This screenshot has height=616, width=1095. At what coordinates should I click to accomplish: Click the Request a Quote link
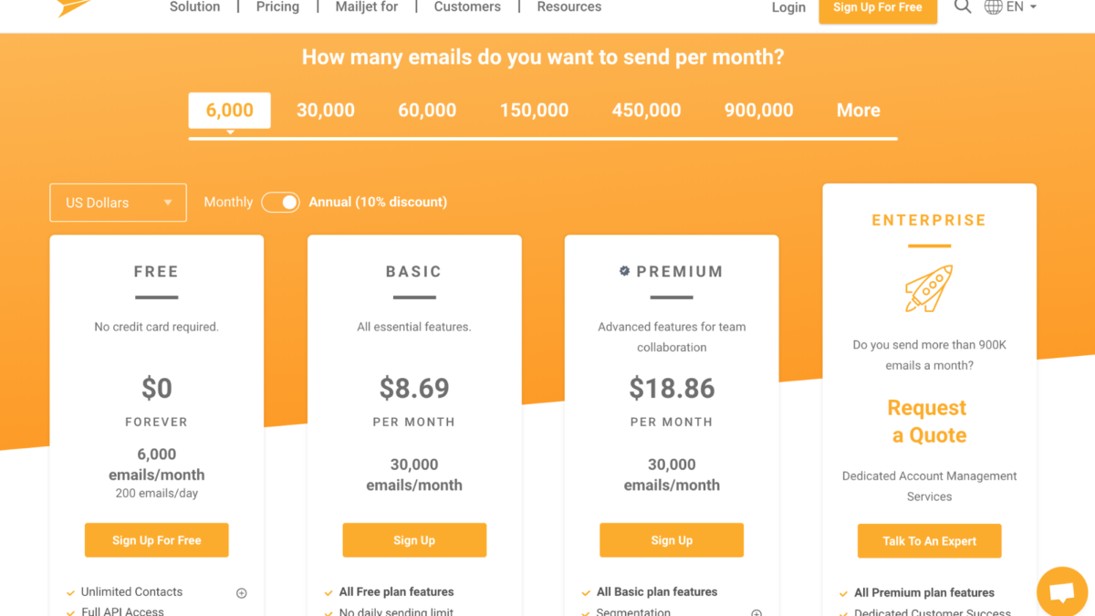927,422
